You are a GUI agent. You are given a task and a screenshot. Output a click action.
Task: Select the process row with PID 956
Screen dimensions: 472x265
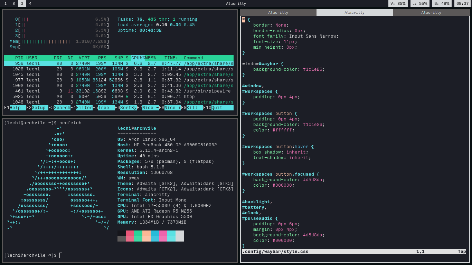pos(119,63)
